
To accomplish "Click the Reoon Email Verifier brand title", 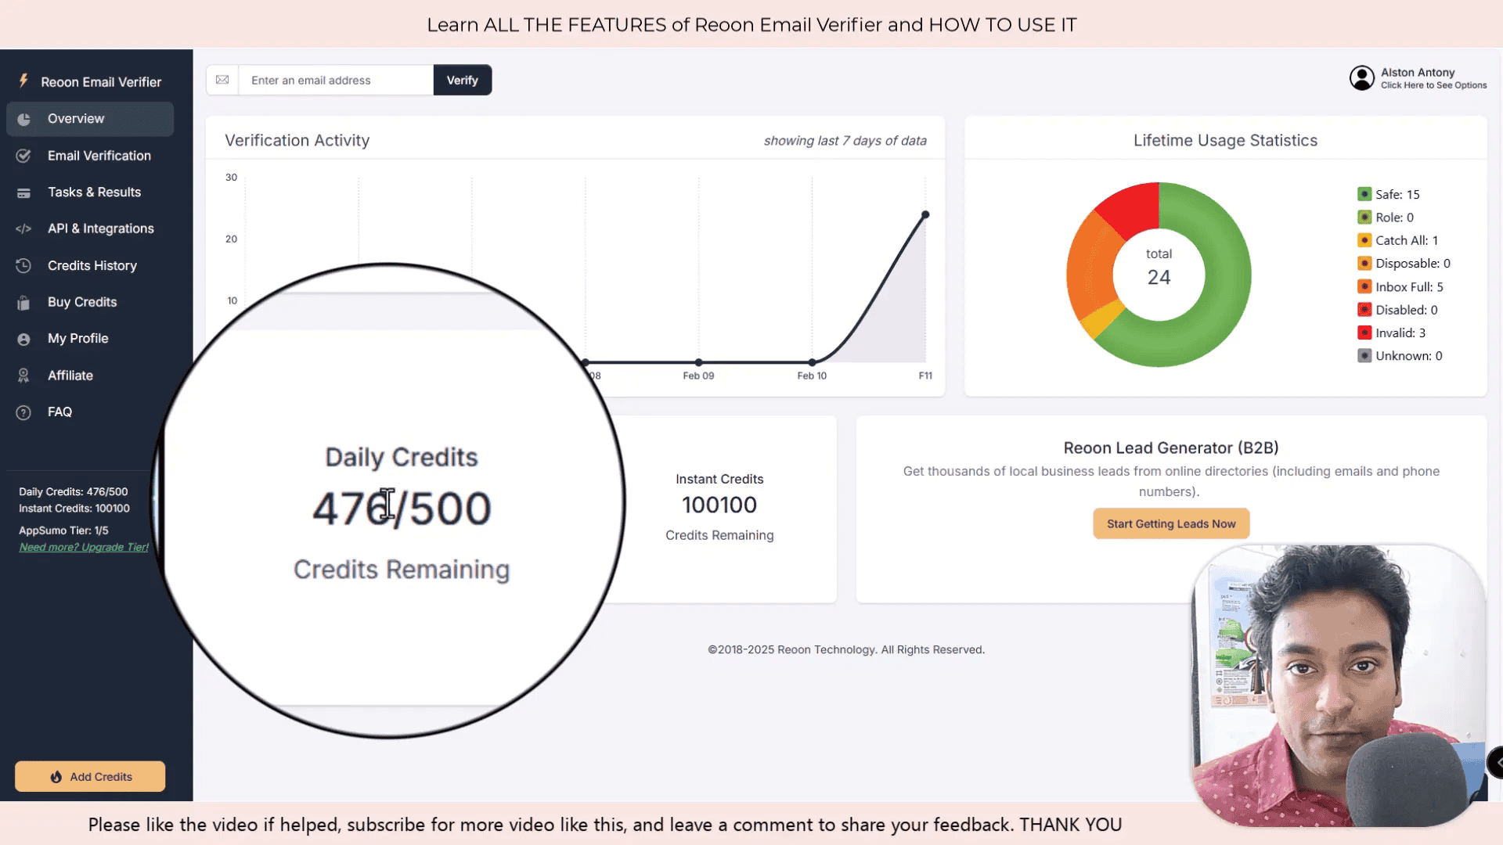I will (101, 82).
